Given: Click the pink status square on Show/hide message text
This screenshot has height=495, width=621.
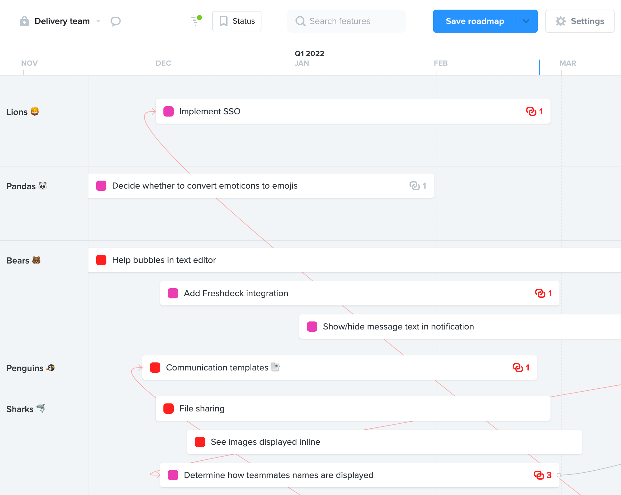Looking at the screenshot, I should tap(312, 327).
